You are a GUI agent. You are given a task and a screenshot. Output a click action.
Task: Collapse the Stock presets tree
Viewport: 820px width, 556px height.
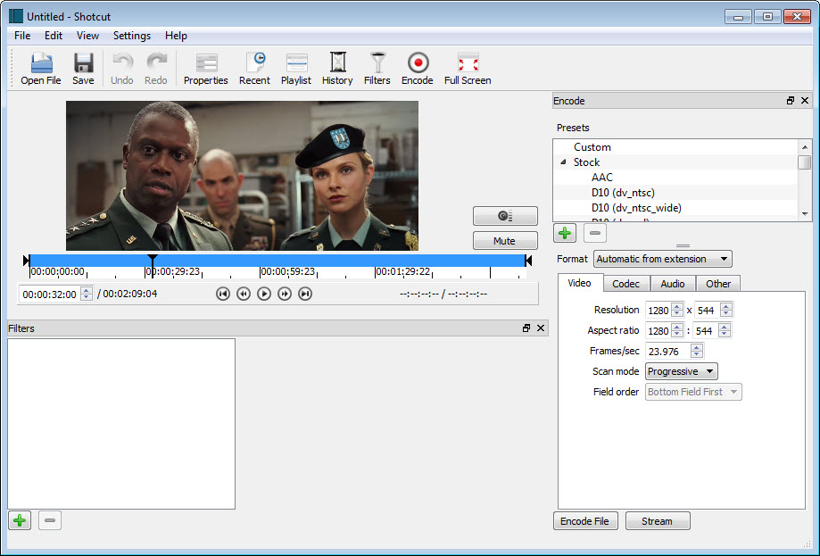point(563,162)
